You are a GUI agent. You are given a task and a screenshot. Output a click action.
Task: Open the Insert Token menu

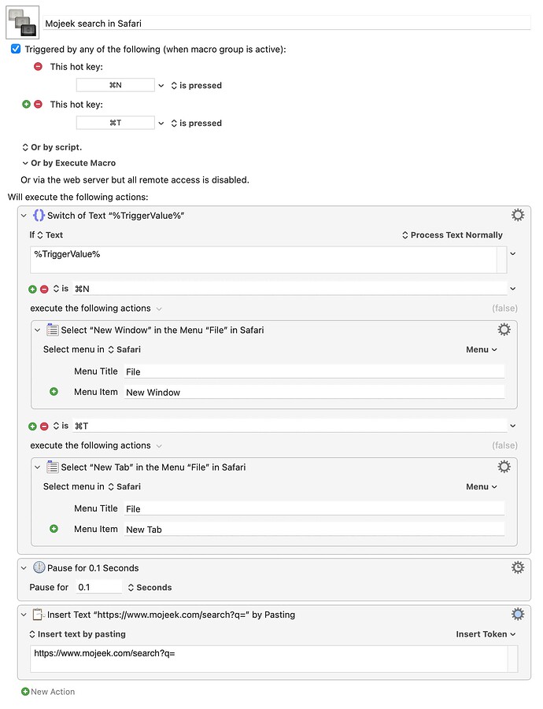[486, 634]
